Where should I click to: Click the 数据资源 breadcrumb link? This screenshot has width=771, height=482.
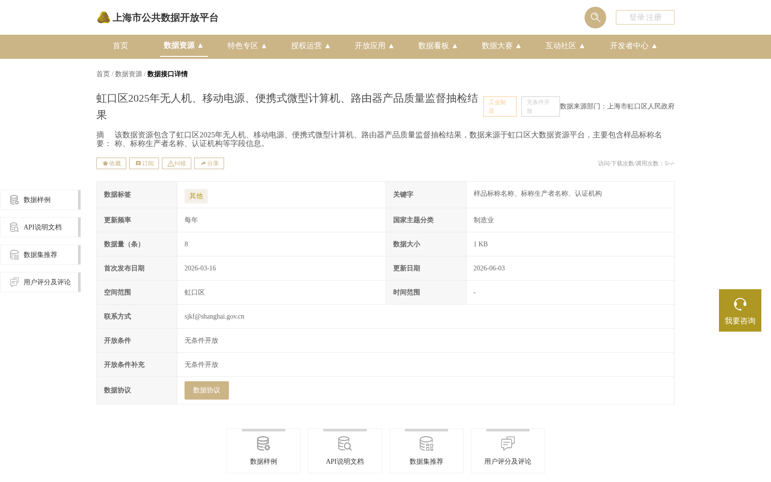(x=129, y=74)
